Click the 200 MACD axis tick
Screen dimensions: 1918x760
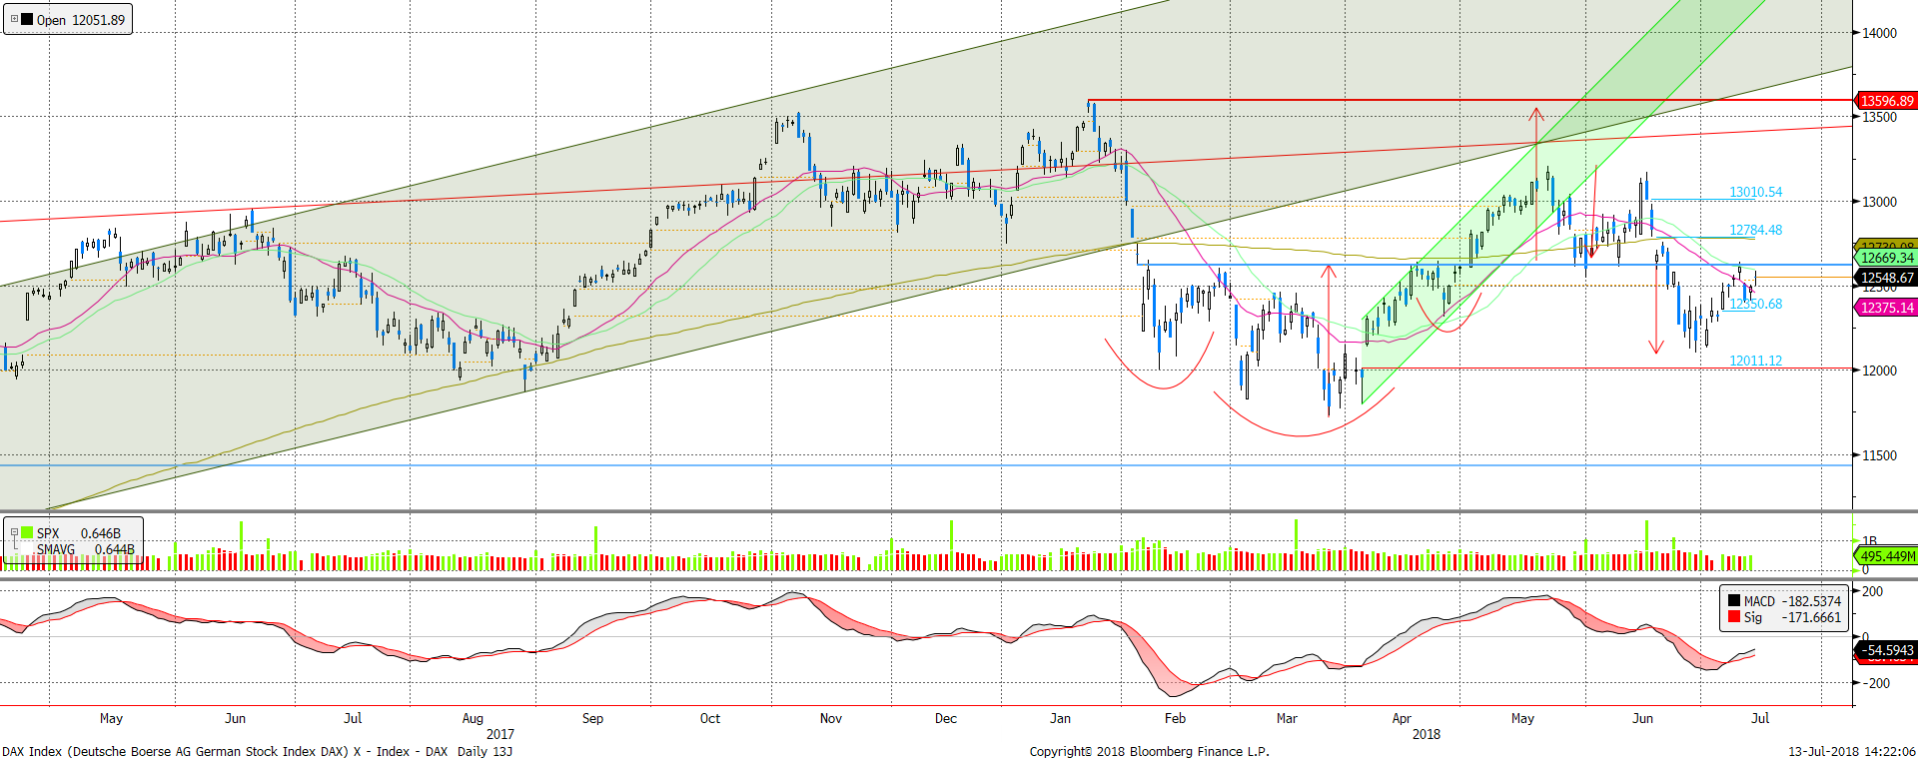1873,591
